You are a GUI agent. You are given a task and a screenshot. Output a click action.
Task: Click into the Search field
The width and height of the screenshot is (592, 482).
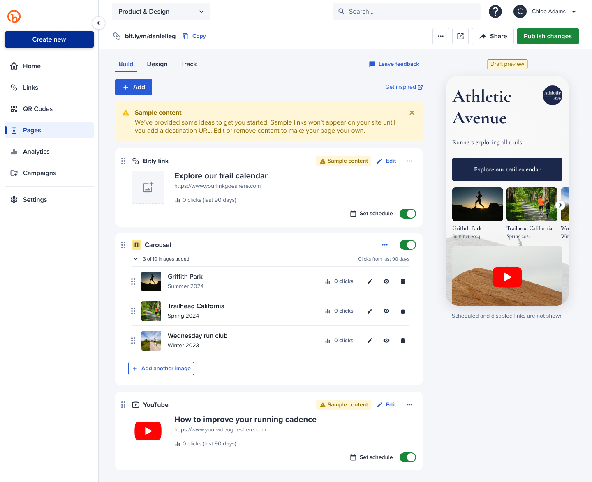406,12
